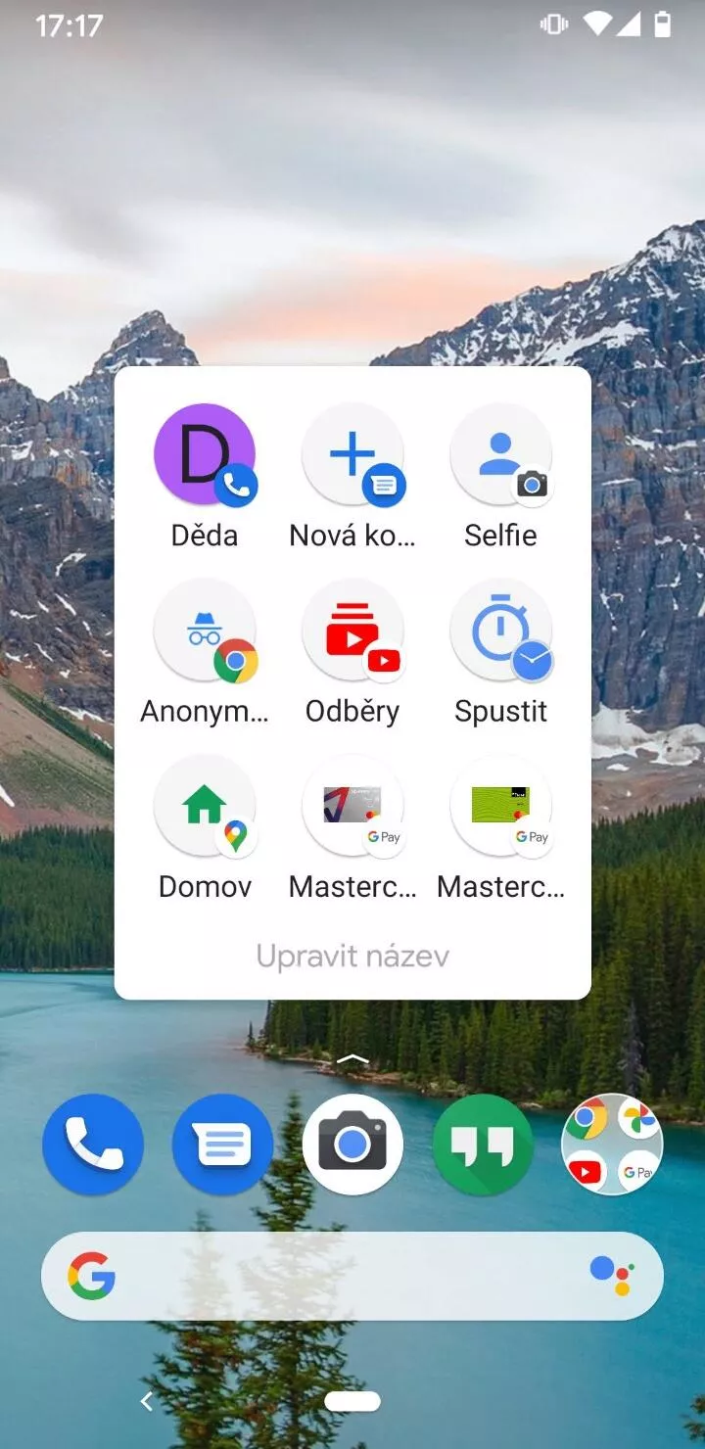Edit folder name in Upravit název field
The width and height of the screenshot is (705, 1449).
coord(352,956)
